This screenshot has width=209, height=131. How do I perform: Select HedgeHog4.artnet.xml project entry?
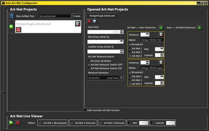click(x=48, y=27)
